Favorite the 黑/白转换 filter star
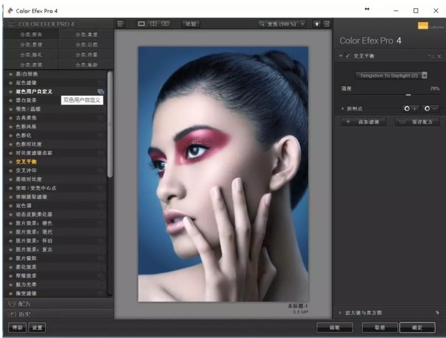446x338 pixels. (10, 73)
